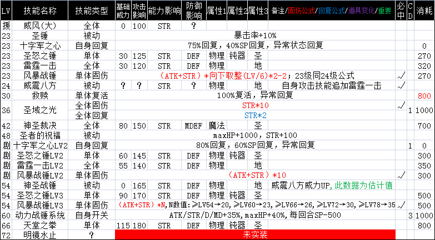
Task: Click the 暴击率+10% description cell
Action: [255, 35]
